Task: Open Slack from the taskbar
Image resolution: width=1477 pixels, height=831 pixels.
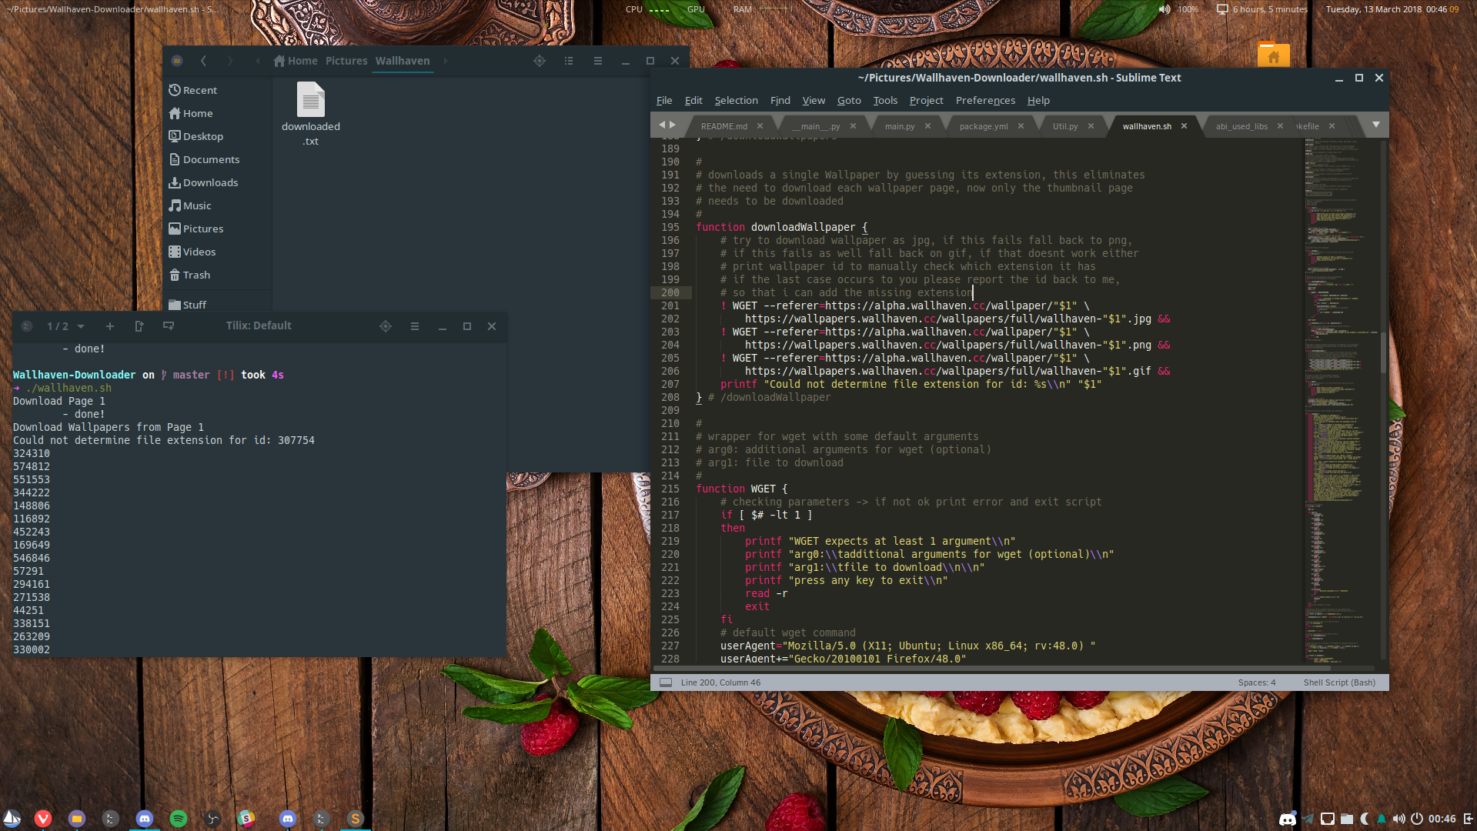Action: [246, 819]
